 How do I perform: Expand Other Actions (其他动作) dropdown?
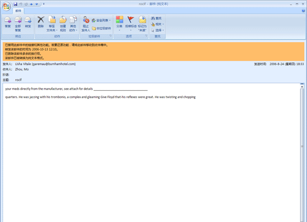point(73,23)
